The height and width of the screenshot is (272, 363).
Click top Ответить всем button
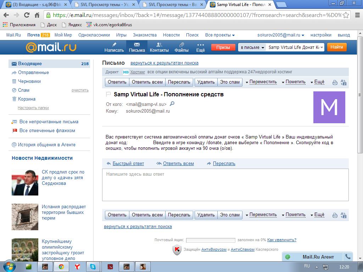point(147,82)
